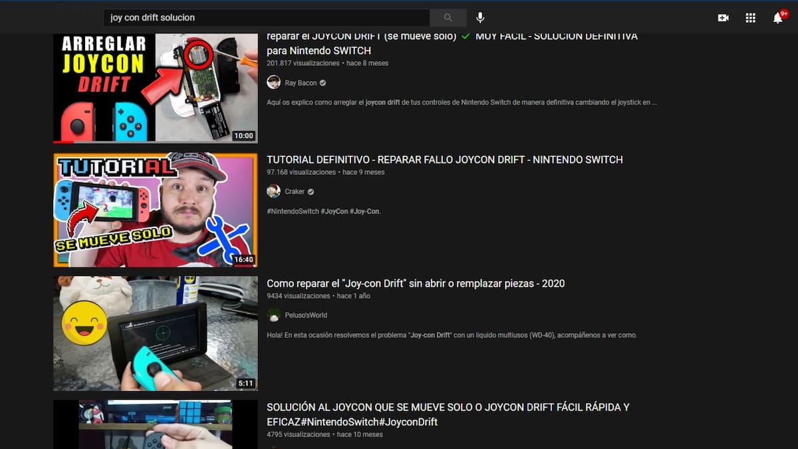The height and width of the screenshot is (449, 798).
Task: Go to Peluso'sWorld channel name
Action: pos(306,315)
